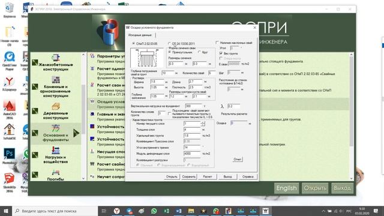Click the main window's Открыть button
Viewport: 384px width, 216px height.
coord(315,188)
